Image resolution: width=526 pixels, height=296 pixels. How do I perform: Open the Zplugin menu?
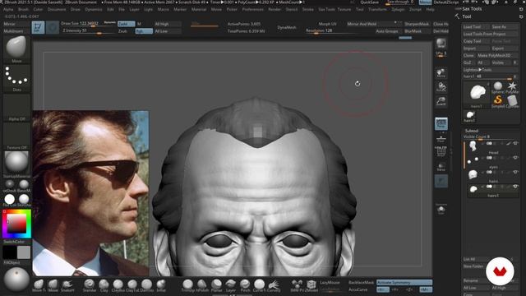398,9
